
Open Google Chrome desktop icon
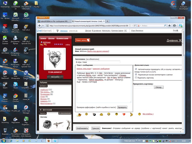click(x=16, y=98)
